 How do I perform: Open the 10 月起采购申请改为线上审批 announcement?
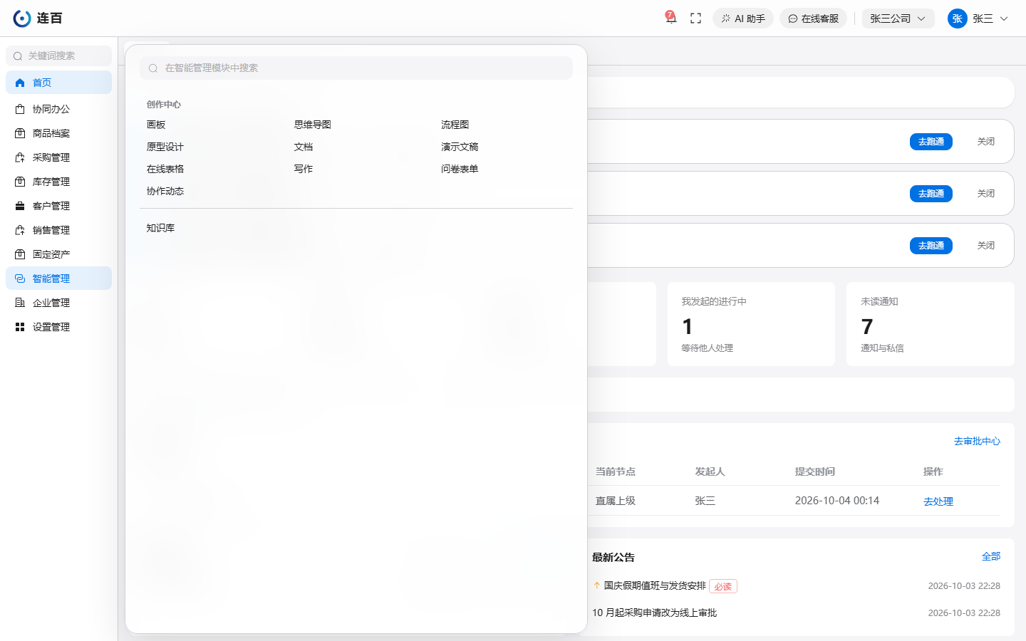[x=654, y=613]
